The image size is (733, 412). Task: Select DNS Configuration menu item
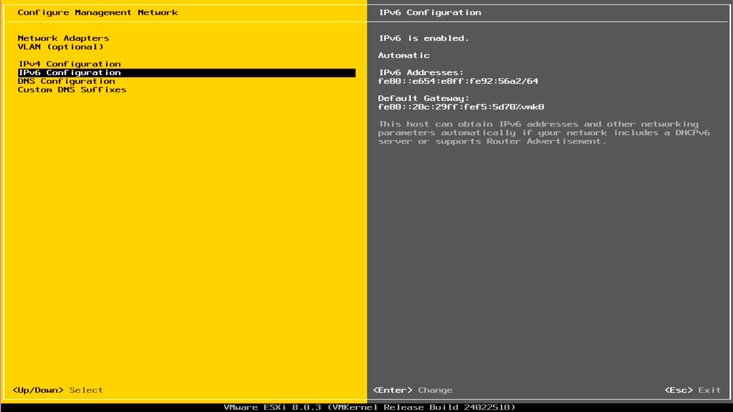(66, 81)
